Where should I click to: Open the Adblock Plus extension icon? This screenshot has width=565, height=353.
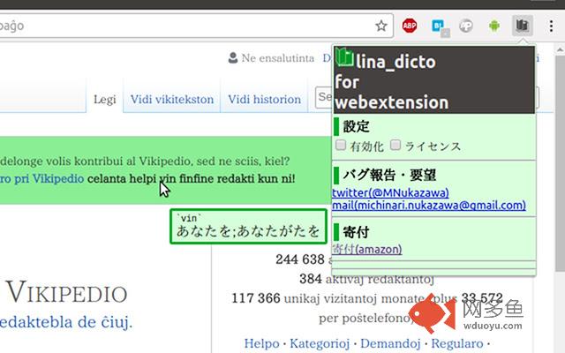(410, 26)
